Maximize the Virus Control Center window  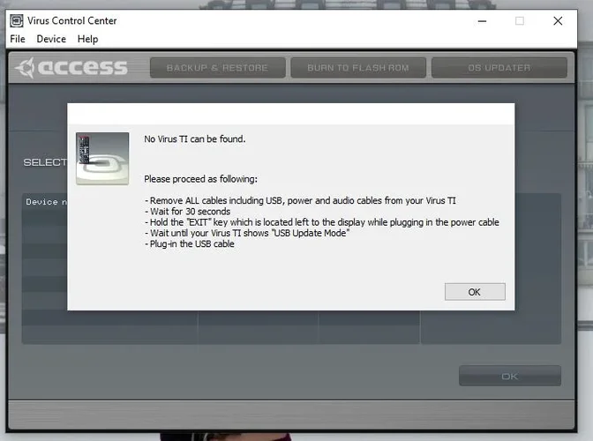click(x=520, y=21)
